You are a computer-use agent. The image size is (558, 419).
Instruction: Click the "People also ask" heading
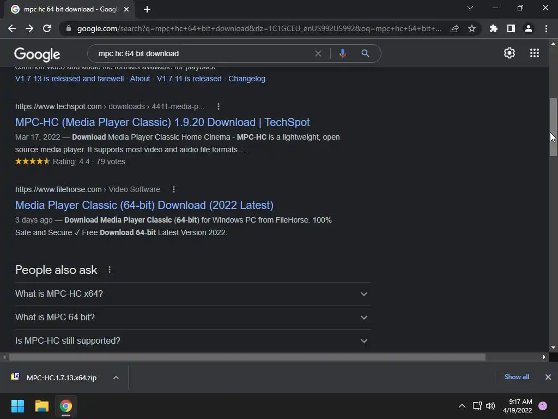[x=56, y=270]
